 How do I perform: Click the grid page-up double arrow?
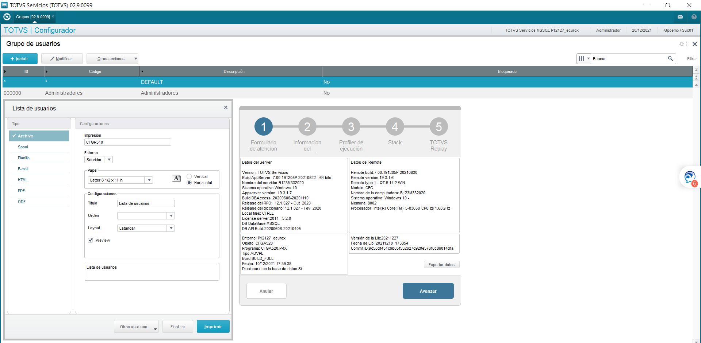pos(696,77)
